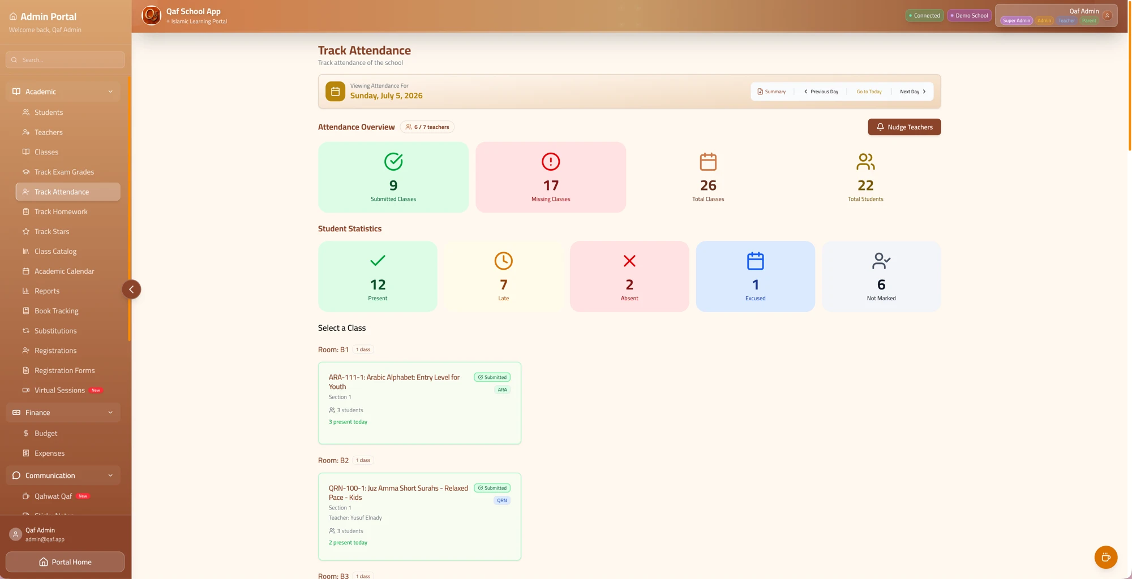The width and height of the screenshot is (1132, 579).
Task: Open the Teachers sidebar icon
Action: [x=25, y=132]
